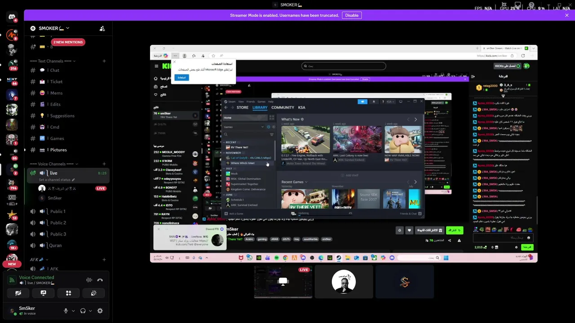Viewport: 575px width, 323px height.
Task: Join Public 1 voice channel
Action: click(x=69, y=211)
